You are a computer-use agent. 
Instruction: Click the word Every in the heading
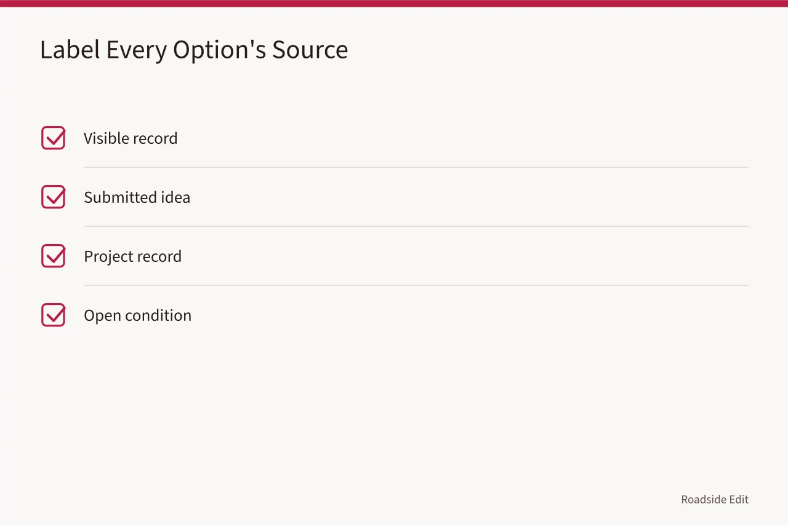coord(136,50)
